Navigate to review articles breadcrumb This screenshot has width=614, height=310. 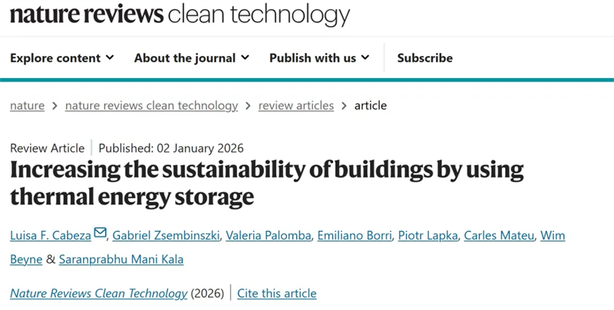(x=295, y=106)
